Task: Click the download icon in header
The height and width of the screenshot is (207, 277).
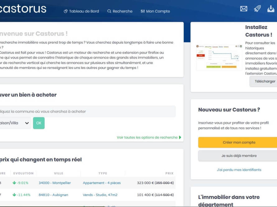Action: pyautogui.click(x=271, y=9)
